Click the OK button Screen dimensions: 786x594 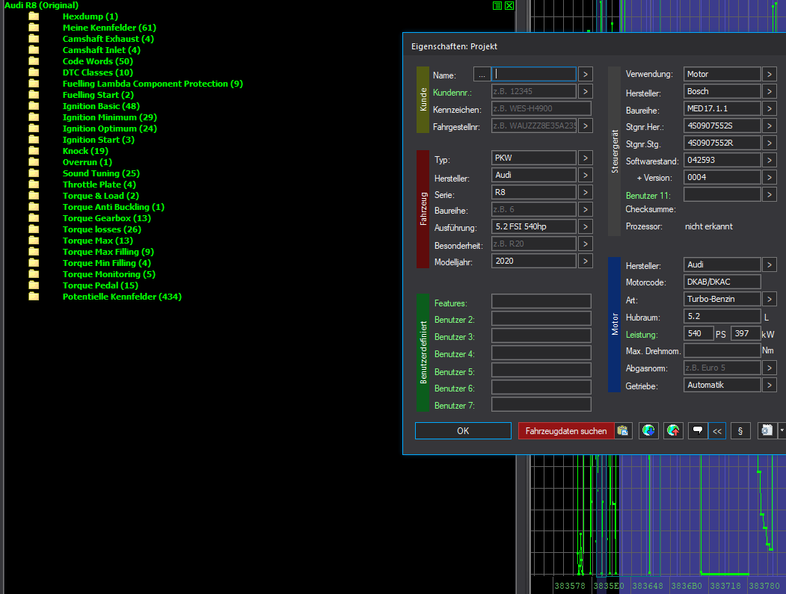coord(463,430)
